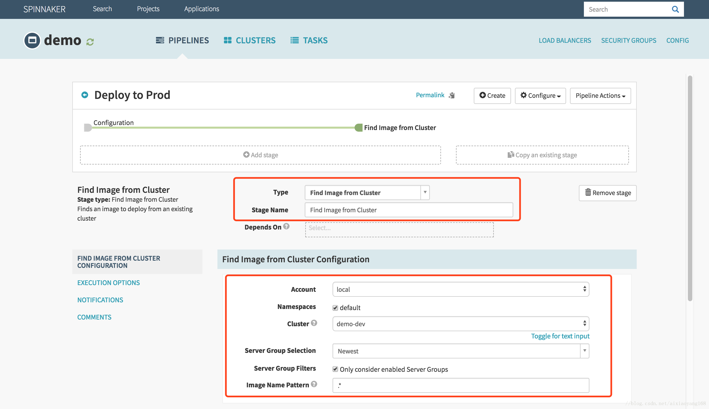This screenshot has width=709, height=409.
Task: Open the Cluster dropdown showing demo-dev
Action: (461, 324)
